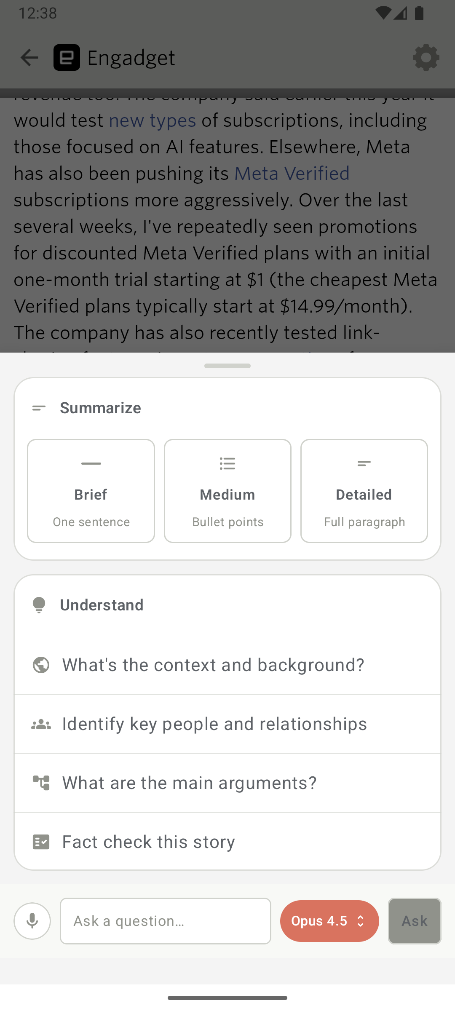Tap the people icon for key relationships
The width and height of the screenshot is (455, 1011).
pyautogui.click(x=41, y=724)
